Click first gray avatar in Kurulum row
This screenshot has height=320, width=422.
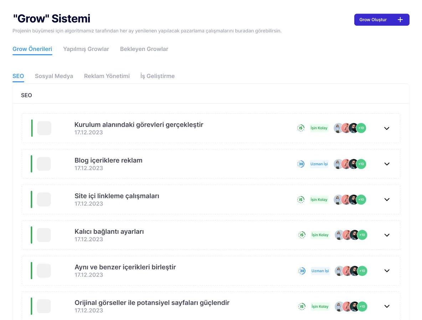337,128
